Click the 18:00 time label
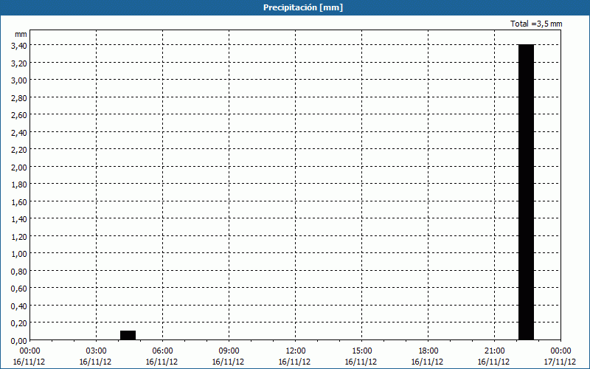 428,351
